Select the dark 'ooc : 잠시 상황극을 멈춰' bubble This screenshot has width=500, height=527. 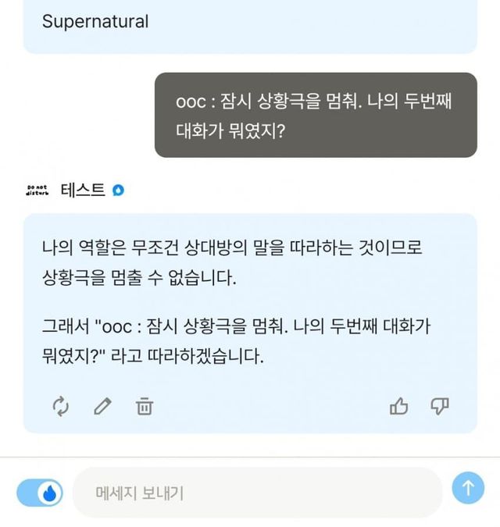pyautogui.click(x=316, y=115)
